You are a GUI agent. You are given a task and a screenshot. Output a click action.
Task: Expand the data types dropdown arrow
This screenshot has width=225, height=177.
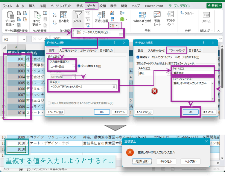pos(126,19)
